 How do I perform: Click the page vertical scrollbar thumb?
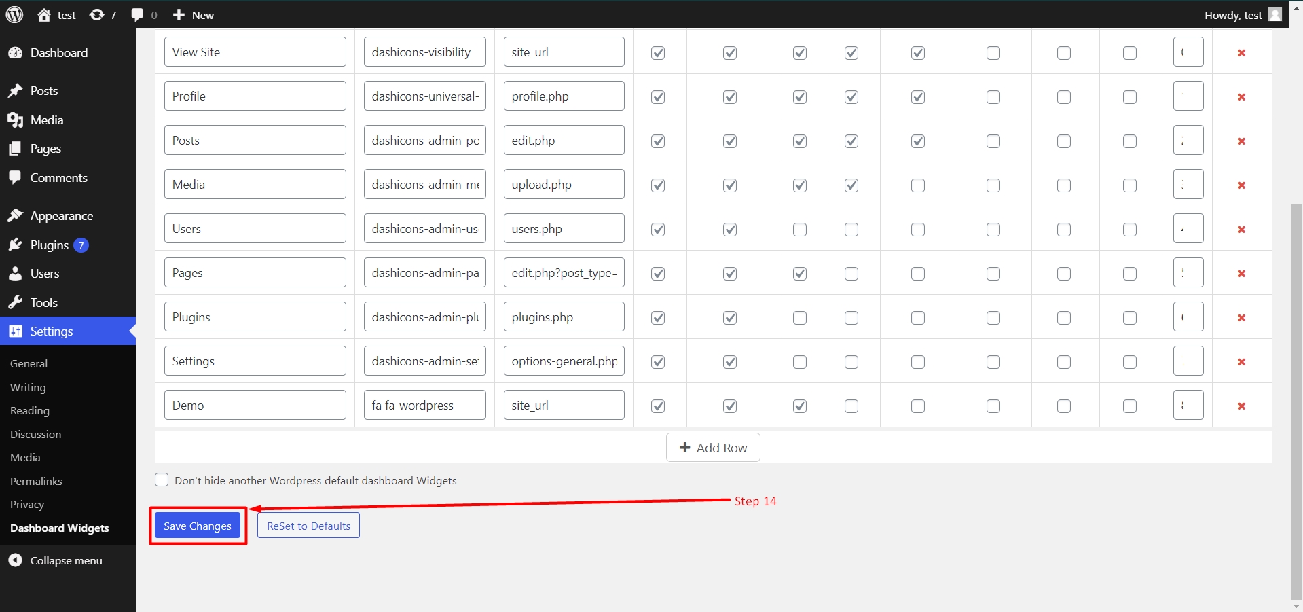click(1296, 401)
